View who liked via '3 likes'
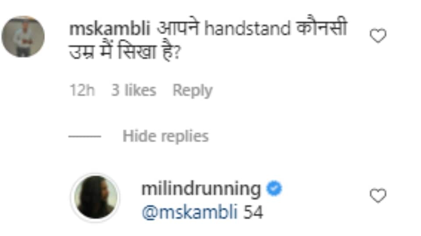 click(134, 90)
